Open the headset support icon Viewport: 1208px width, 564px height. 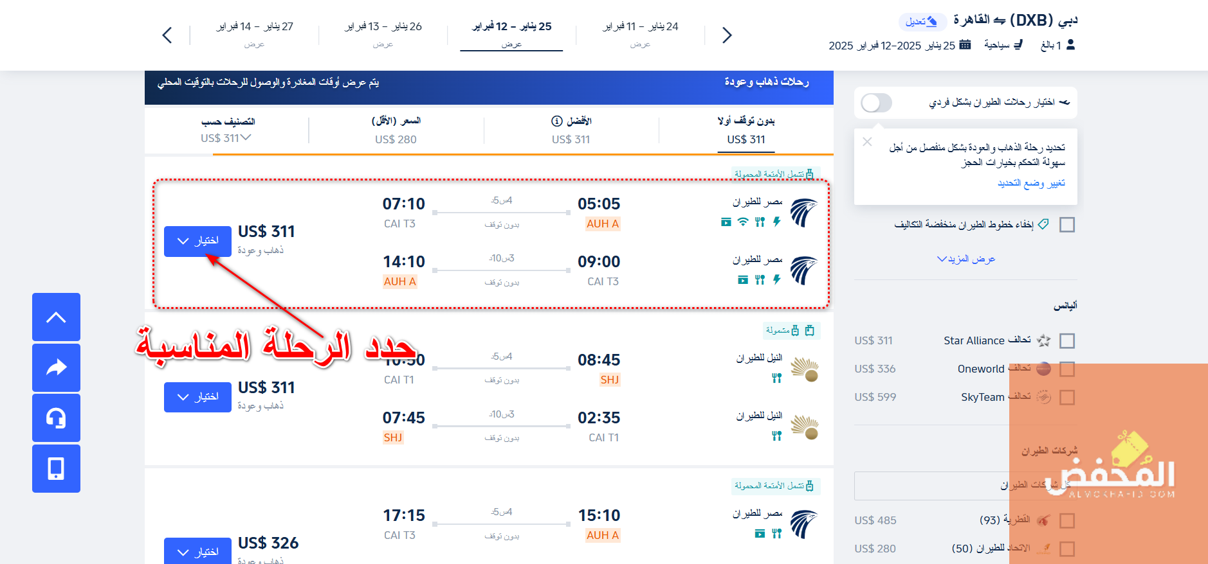pyautogui.click(x=56, y=418)
